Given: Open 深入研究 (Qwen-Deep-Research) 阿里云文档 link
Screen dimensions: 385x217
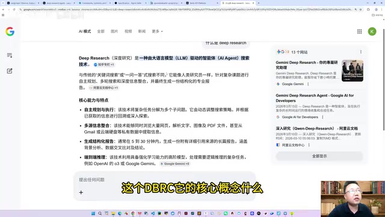Looking at the screenshot, I should [316, 128].
